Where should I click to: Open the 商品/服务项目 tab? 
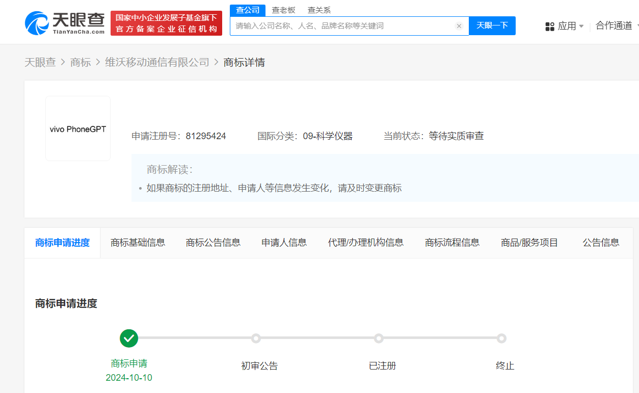coord(529,243)
